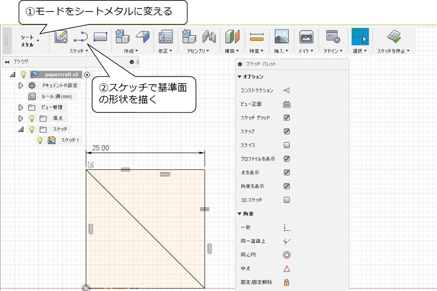
Task: Select the Line/Arc sketch tool
Action: pos(81,37)
